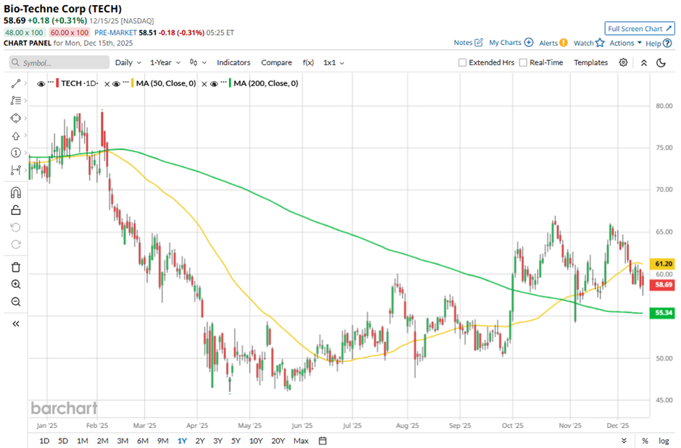The height and width of the screenshot is (448, 681).
Task: Open the TECH series options dots
Action: [51, 81]
